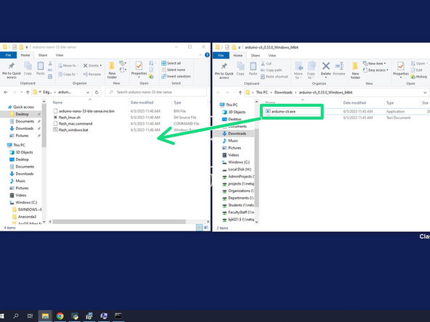Image resolution: width=430 pixels, height=322 pixels.
Task: Open Properties in right window ribbon
Action: tap(401, 70)
